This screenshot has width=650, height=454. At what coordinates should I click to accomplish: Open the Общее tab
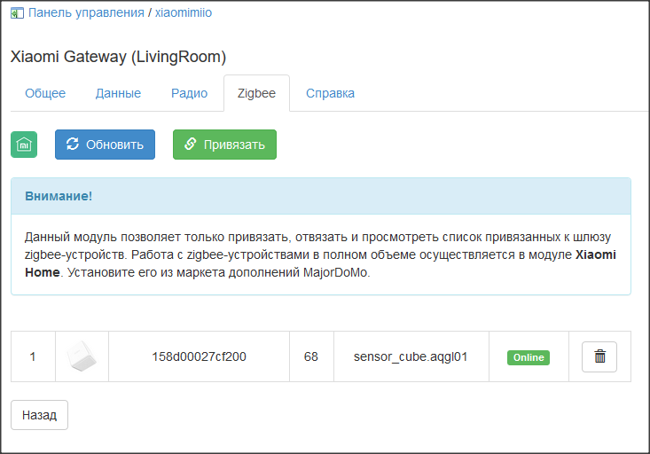click(x=45, y=93)
